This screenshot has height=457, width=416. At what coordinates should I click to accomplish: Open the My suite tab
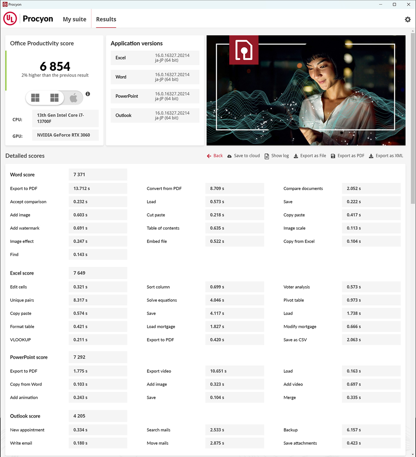pos(74,19)
